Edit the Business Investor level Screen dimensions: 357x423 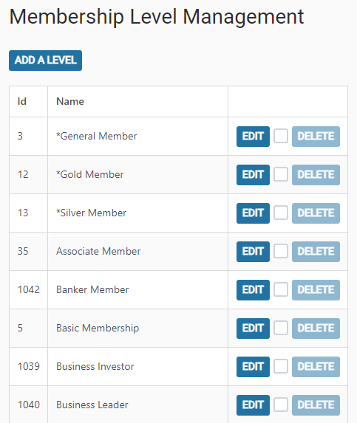(253, 367)
